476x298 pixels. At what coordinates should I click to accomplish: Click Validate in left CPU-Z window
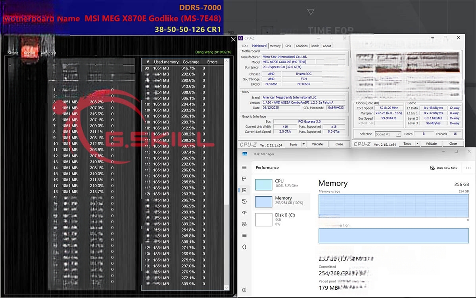317,144
